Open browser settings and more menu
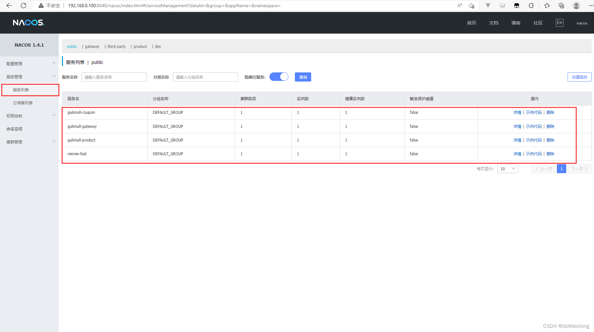The width and height of the screenshot is (594, 332). tap(591, 6)
